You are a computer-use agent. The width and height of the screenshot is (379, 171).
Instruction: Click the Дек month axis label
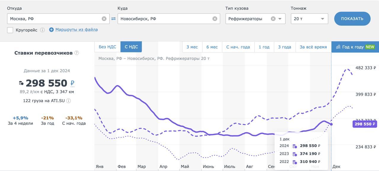pos(336,167)
